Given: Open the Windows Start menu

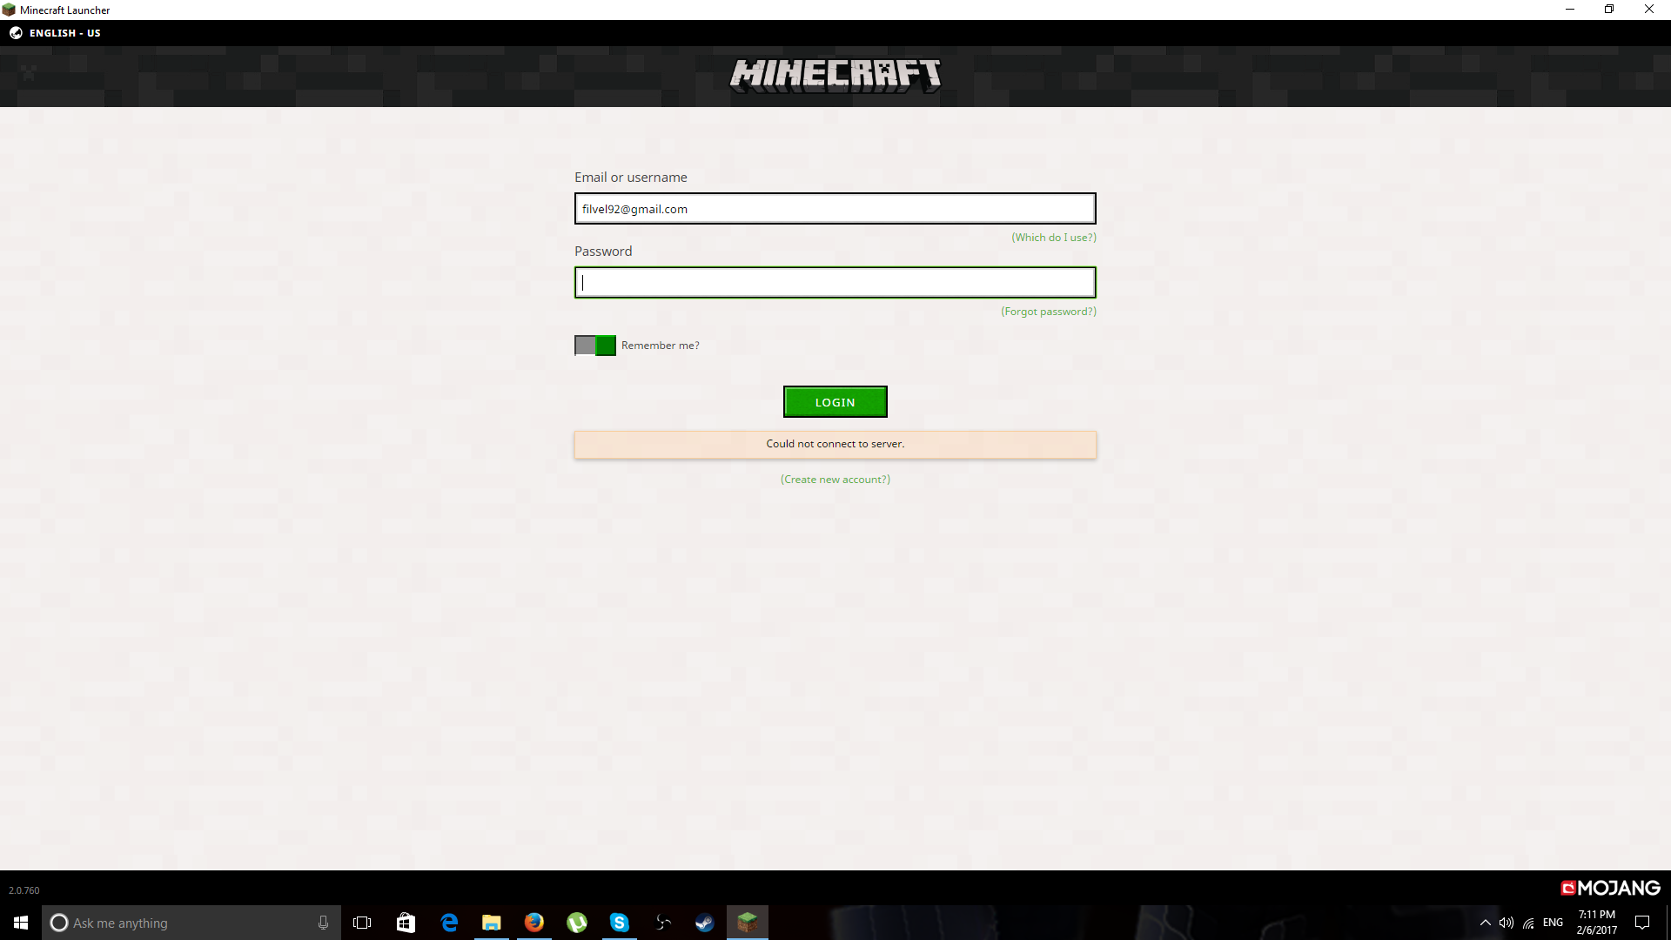Looking at the screenshot, I should (x=21, y=923).
